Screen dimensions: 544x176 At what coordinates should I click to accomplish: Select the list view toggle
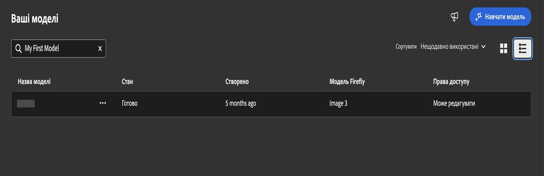pyautogui.click(x=522, y=49)
